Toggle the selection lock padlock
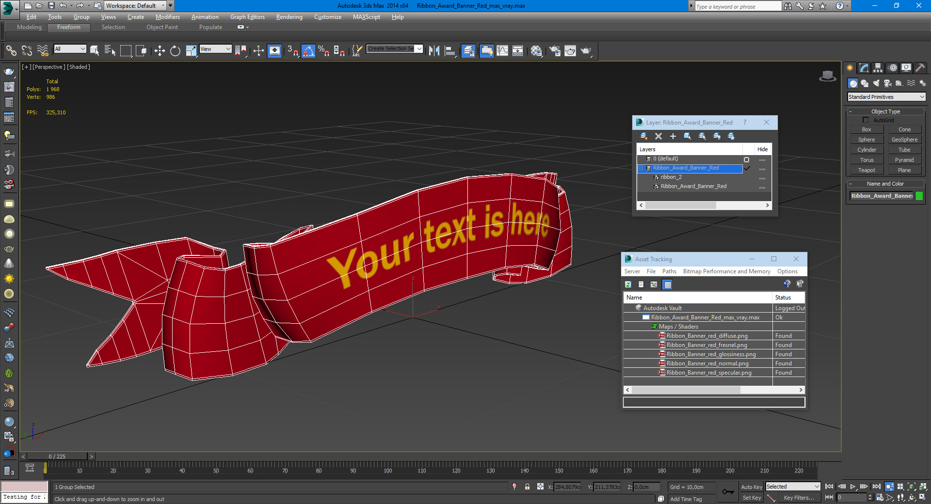Screen dimensions: 931x504 [x=527, y=487]
